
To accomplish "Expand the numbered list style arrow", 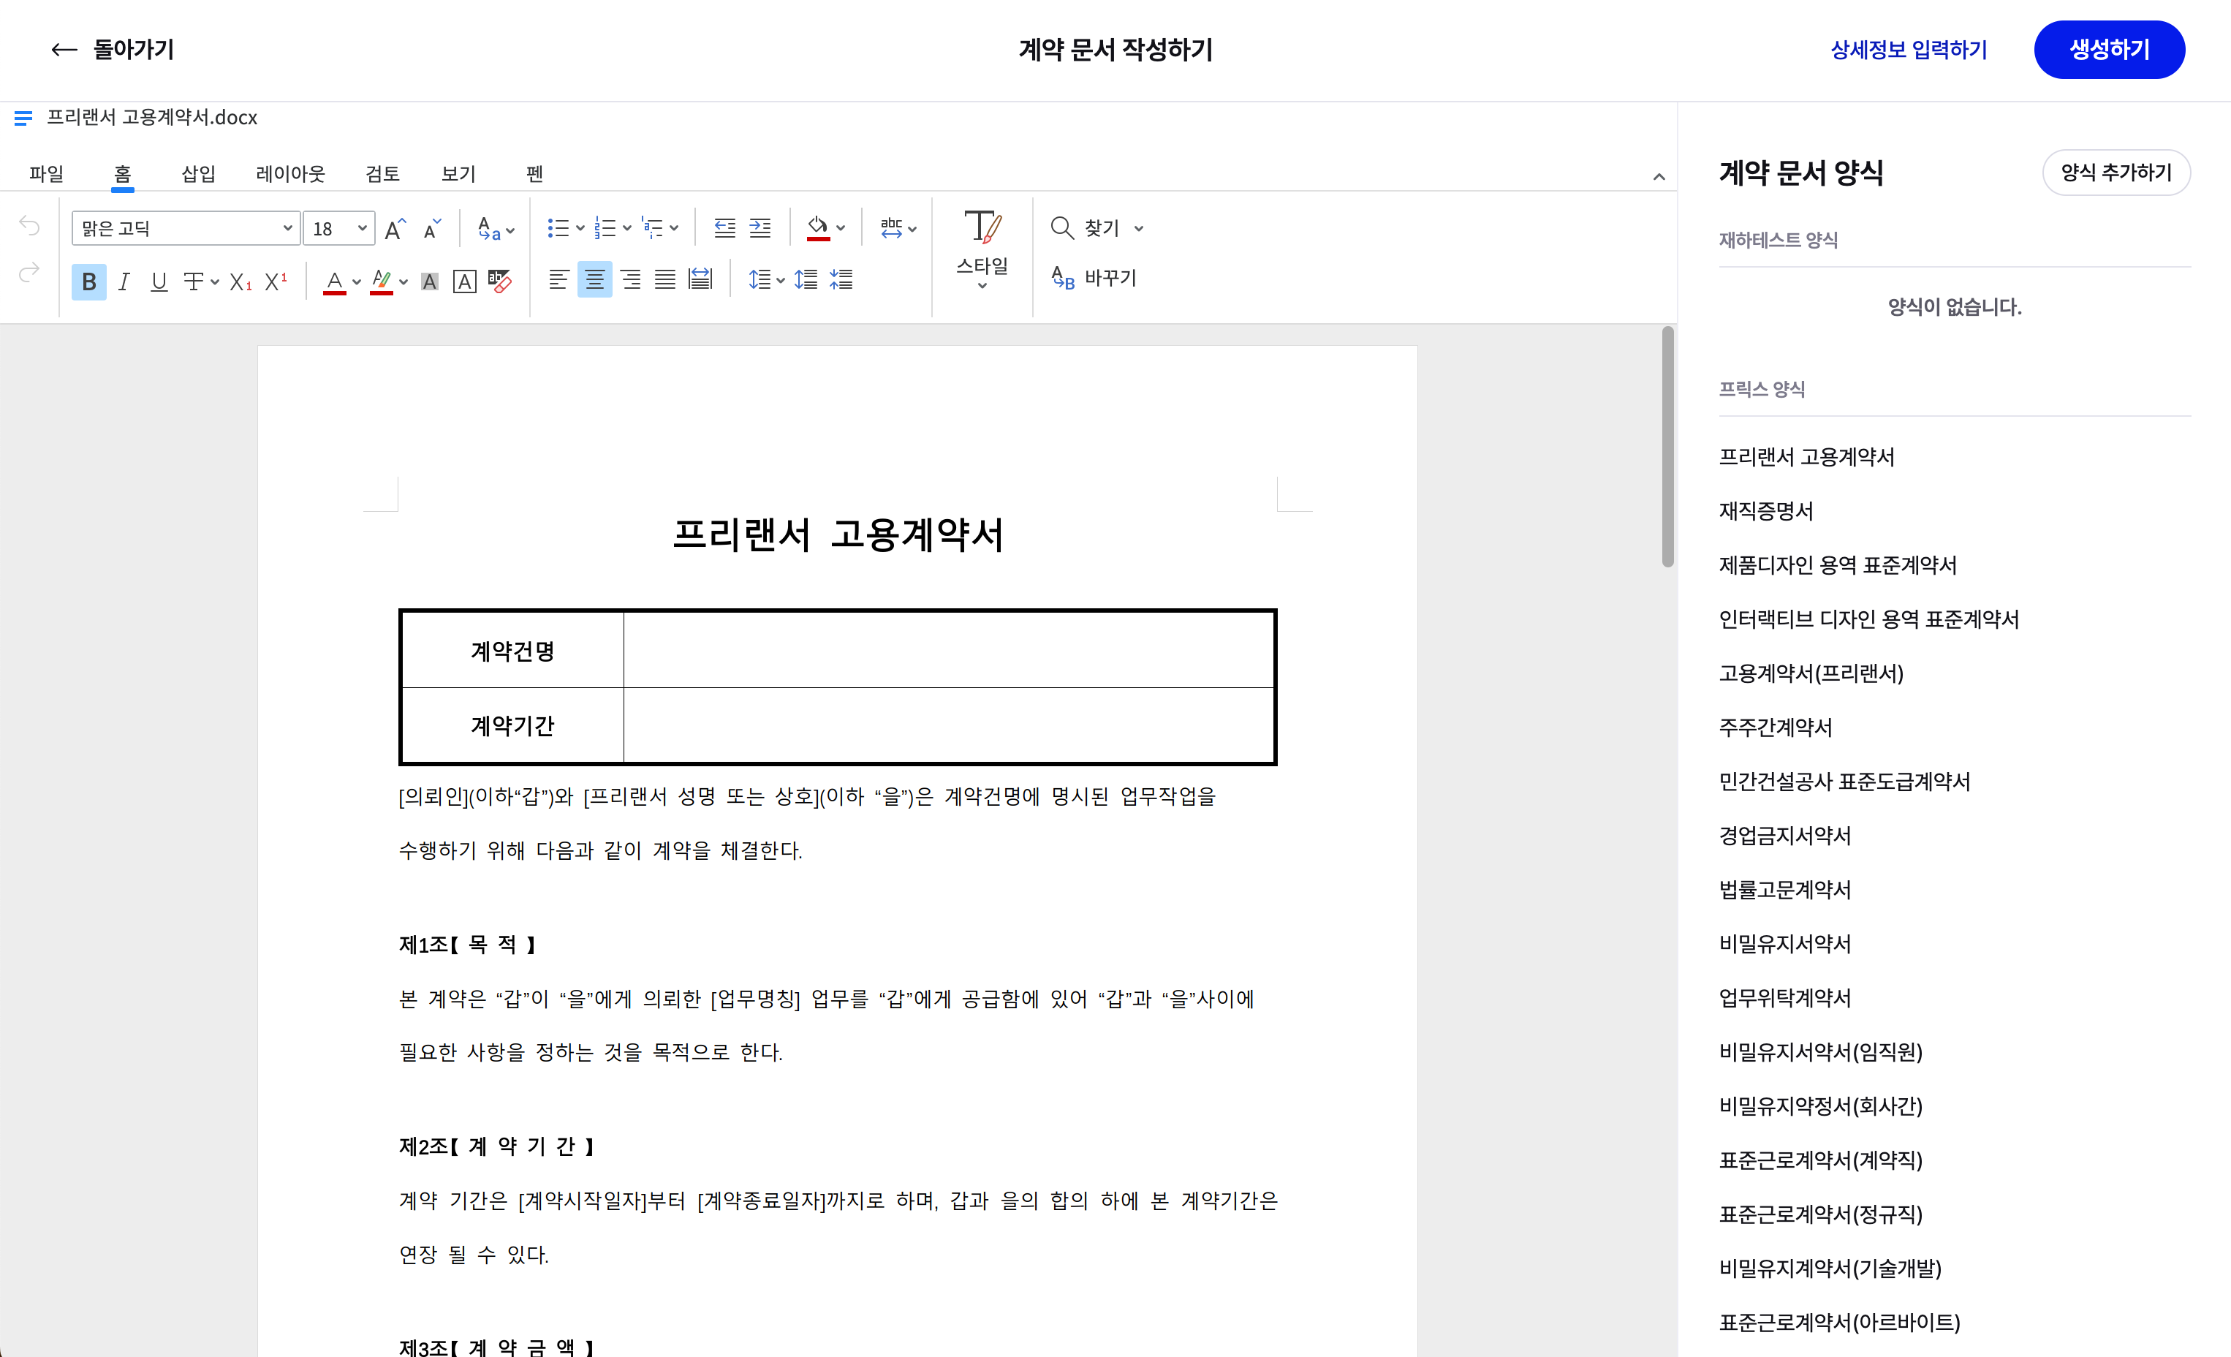I will [626, 228].
